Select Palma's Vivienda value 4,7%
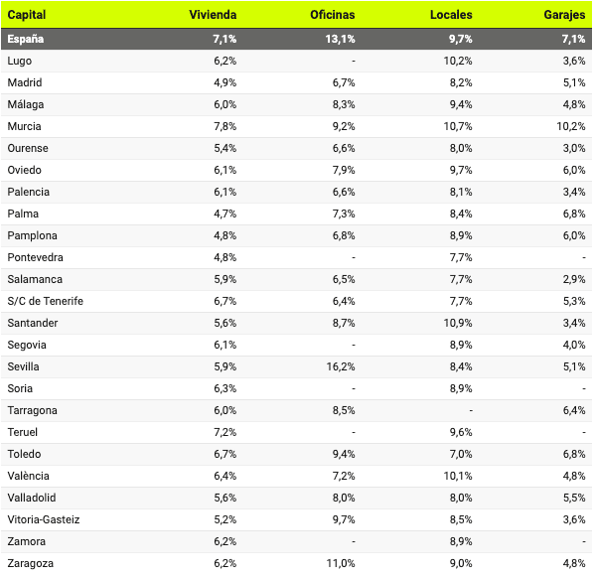This screenshot has height=577, width=594. tap(225, 214)
